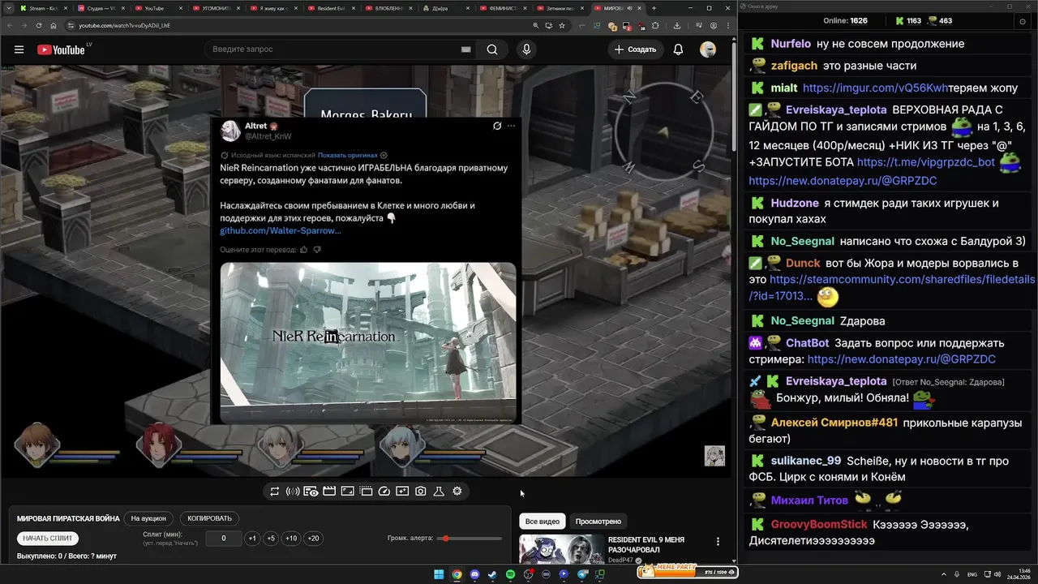Open Discord from the taskbar
Screen dimensions: 1038x584
[x=474, y=574]
